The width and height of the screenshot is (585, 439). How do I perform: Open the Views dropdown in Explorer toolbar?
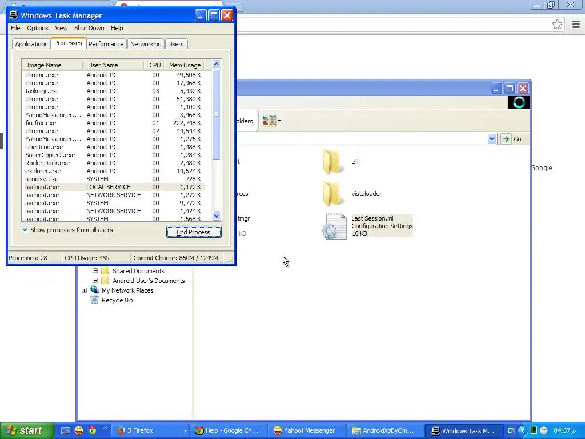coord(271,121)
